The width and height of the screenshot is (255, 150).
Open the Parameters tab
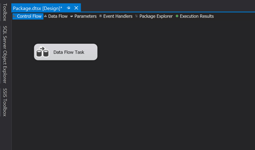[x=85, y=16]
